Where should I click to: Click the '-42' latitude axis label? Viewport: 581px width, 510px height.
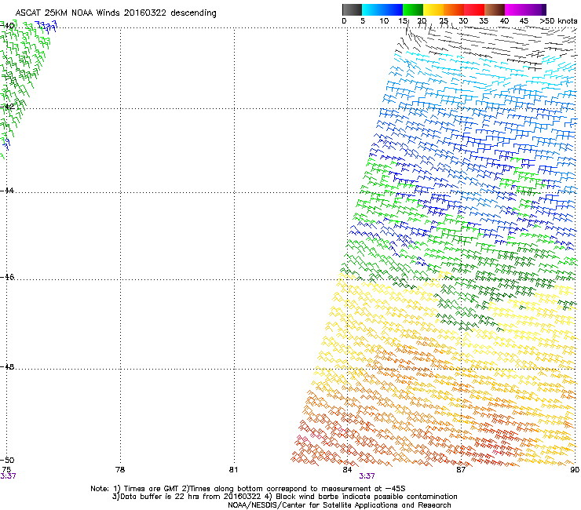[x=7, y=107]
